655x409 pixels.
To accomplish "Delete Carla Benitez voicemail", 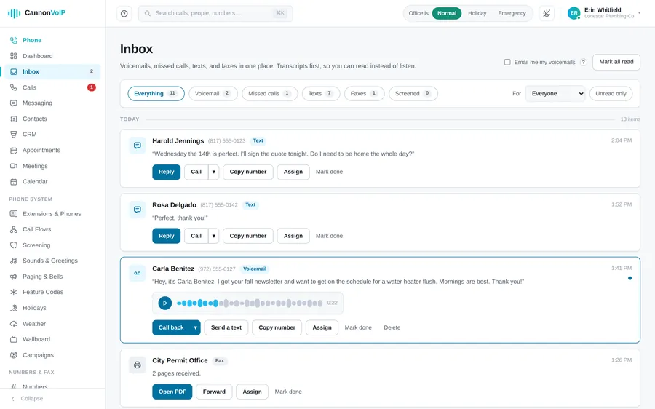I will coord(392,328).
